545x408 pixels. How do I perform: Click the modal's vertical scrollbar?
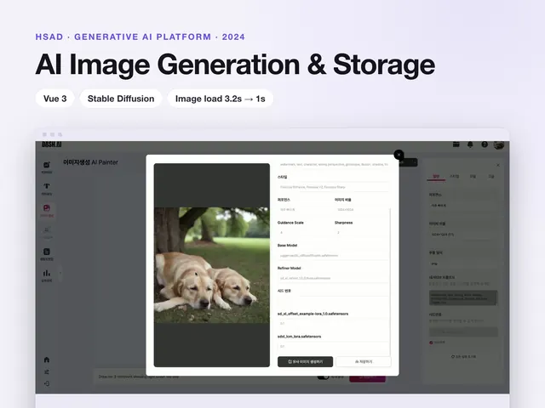(x=390, y=281)
